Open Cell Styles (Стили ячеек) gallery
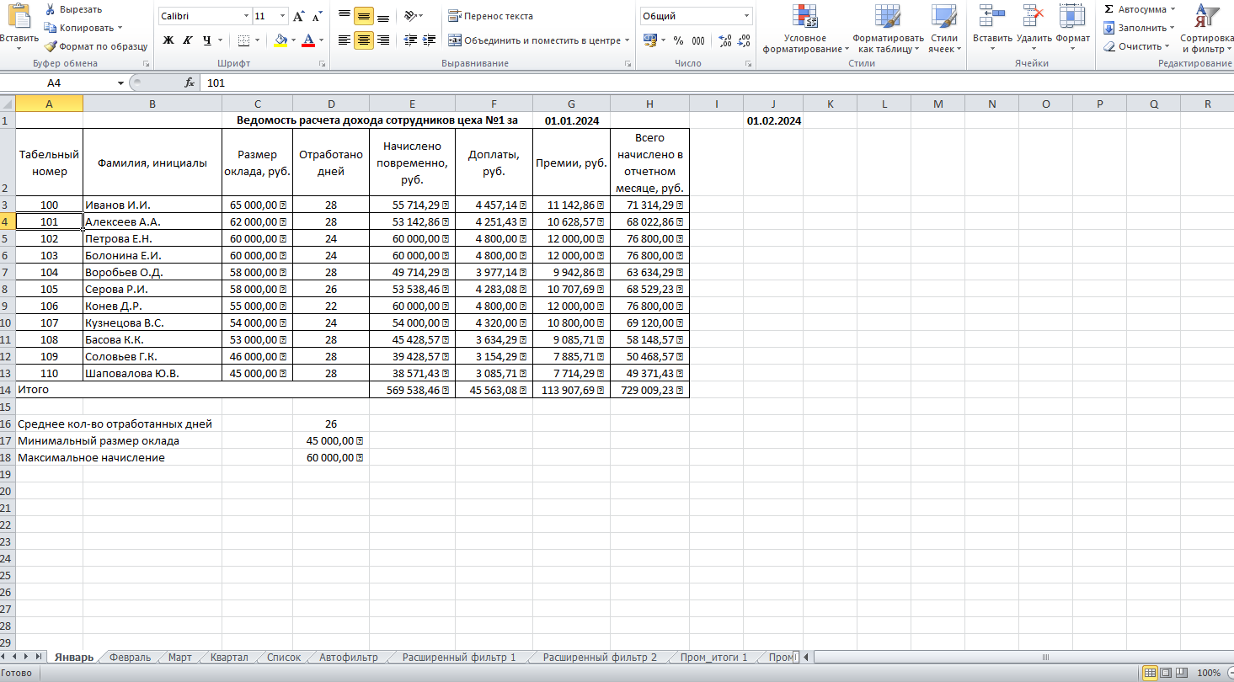Screen dimensions: 1234x682 (x=943, y=28)
